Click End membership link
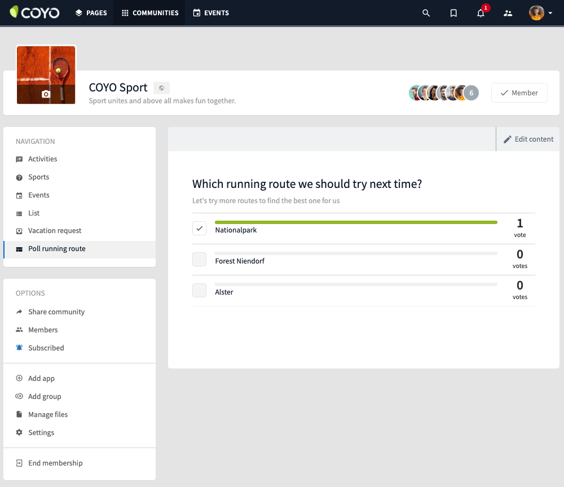This screenshot has height=487, width=564. (55, 463)
